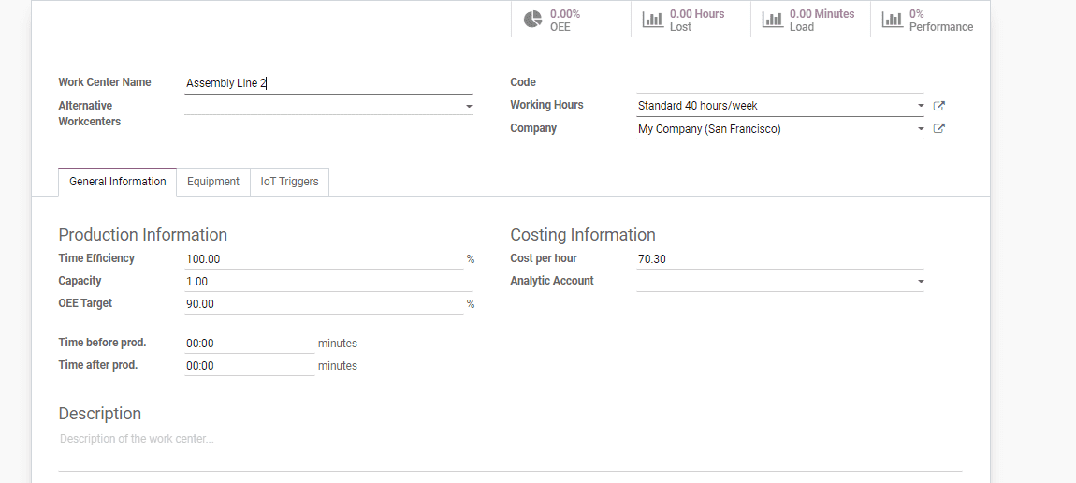The image size is (1076, 483).
Task: Expand Alternative Workcenters dropdown arrow
Action: pos(469,107)
